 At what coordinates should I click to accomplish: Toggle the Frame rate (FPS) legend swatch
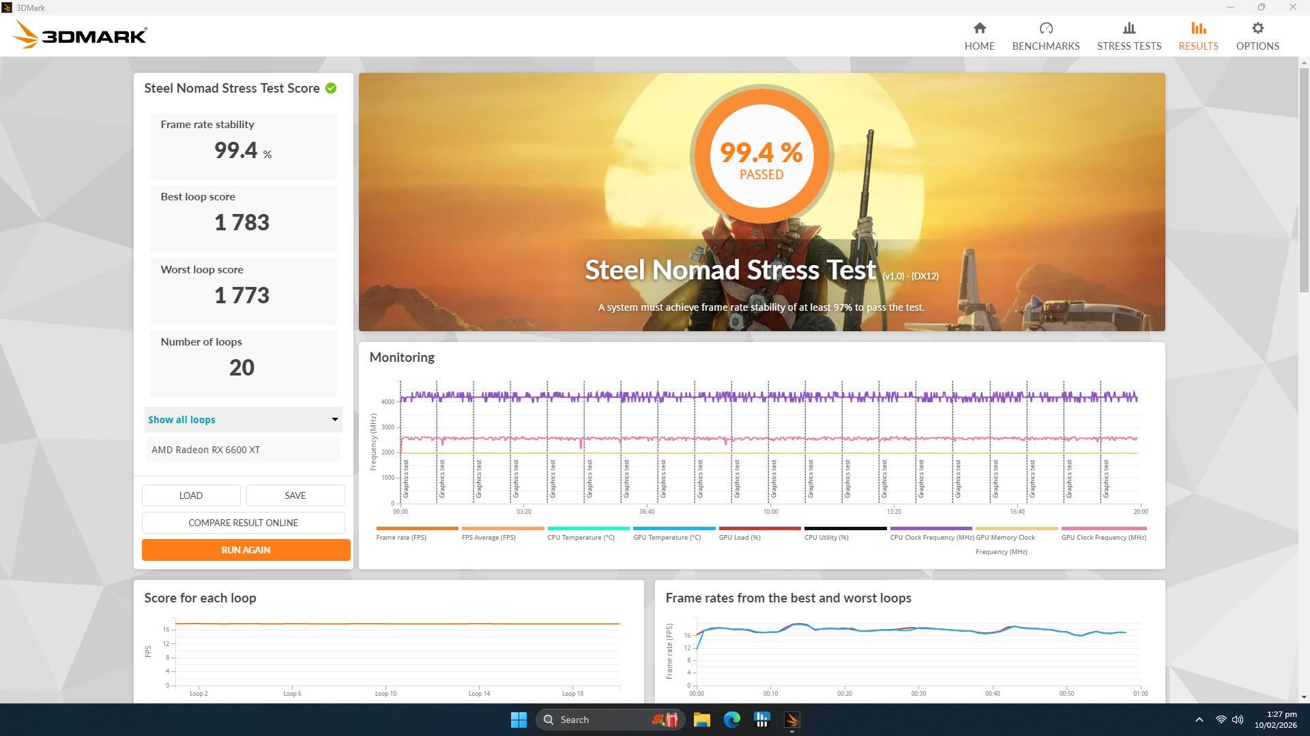click(417, 529)
